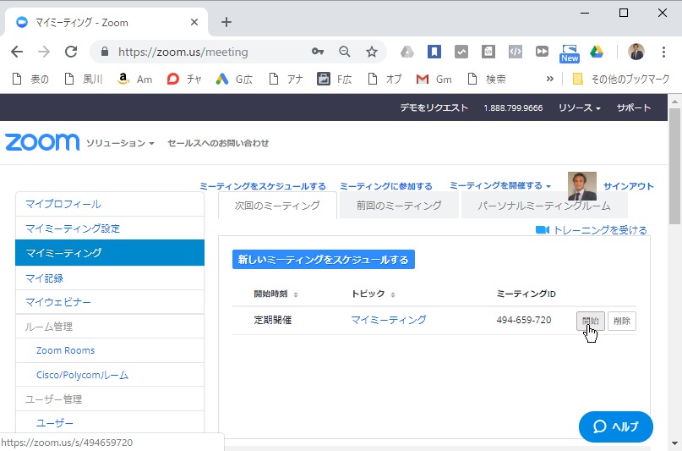Open the saved password key icon

(x=318, y=52)
